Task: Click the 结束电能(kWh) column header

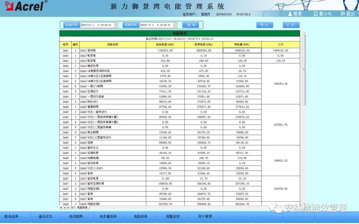Action: (x=203, y=44)
